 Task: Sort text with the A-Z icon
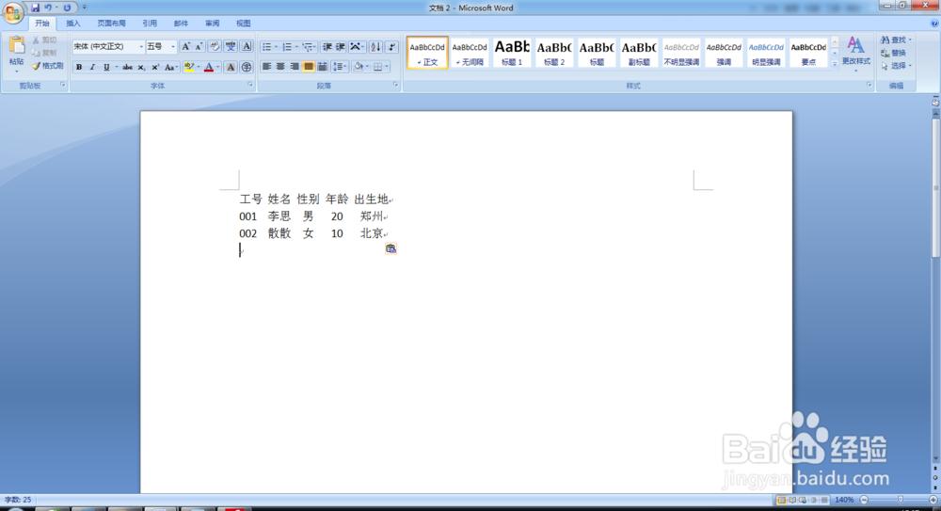(x=375, y=46)
